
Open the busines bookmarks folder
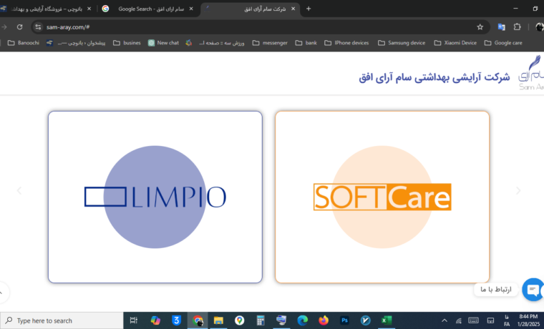pos(127,43)
